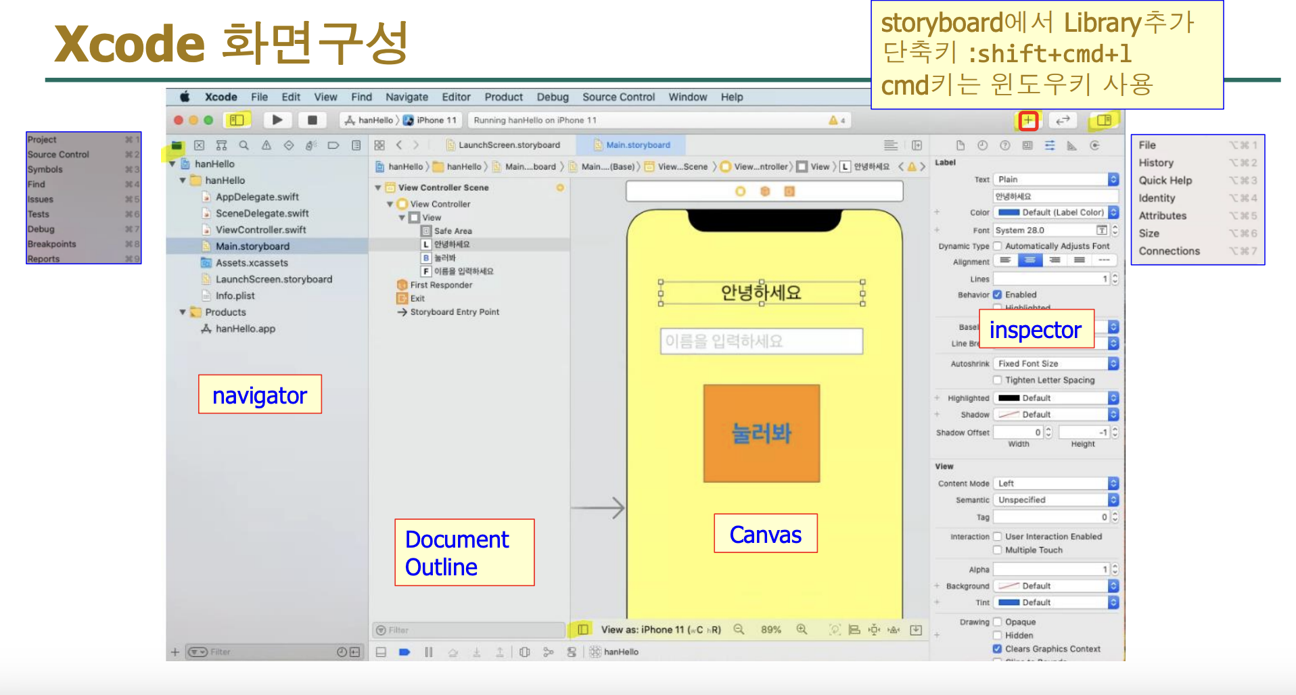Collapse the Products folder triangle
This screenshot has height=695, width=1296.
point(183,312)
